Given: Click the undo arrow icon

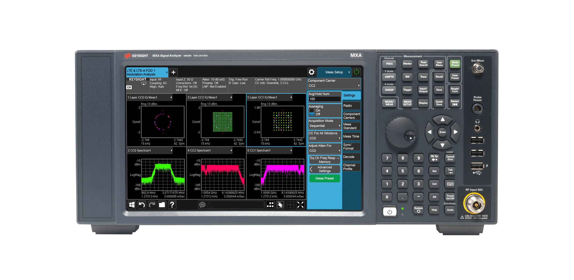Looking at the screenshot, I should tap(142, 205).
